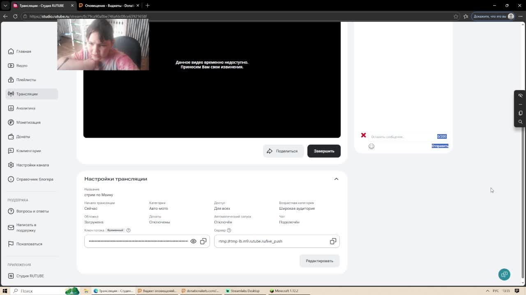Open Настройки канала gear icon
526x295 pixels.
pyautogui.click(x=11, y=165)
